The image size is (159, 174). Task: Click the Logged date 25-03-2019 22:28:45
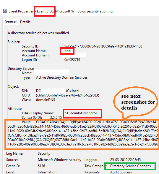pyautogui.click(x=125, y=160)
